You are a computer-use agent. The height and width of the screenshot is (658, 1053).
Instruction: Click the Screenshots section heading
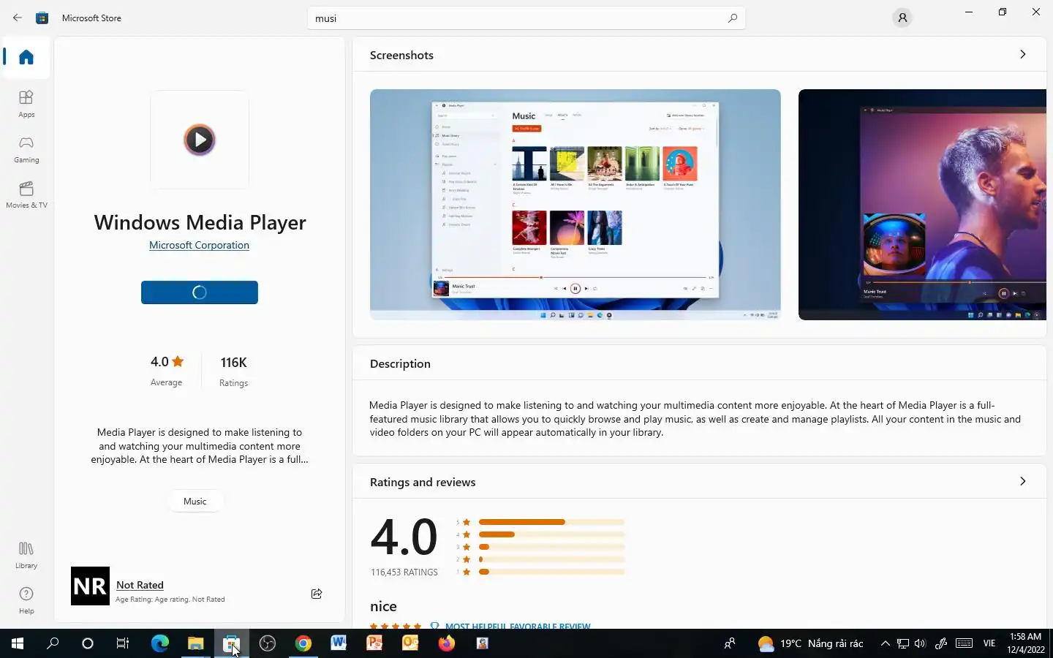tap(401, 55)
